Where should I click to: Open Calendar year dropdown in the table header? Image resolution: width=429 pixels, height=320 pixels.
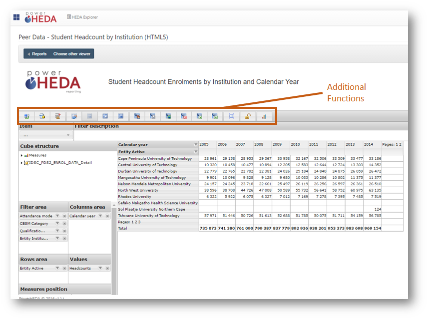[x=196, y=144]
